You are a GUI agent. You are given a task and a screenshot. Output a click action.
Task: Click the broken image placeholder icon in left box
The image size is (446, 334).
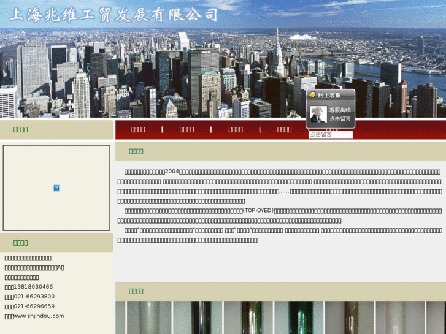[x=56, y=188]
